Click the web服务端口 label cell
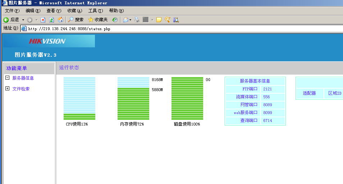The width and height of the screenshot is (343, 184). (x=243, y=113)
